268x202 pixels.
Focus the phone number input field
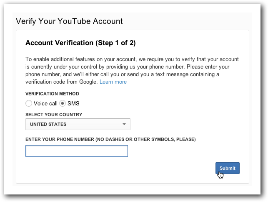click(x=77, y=151)
